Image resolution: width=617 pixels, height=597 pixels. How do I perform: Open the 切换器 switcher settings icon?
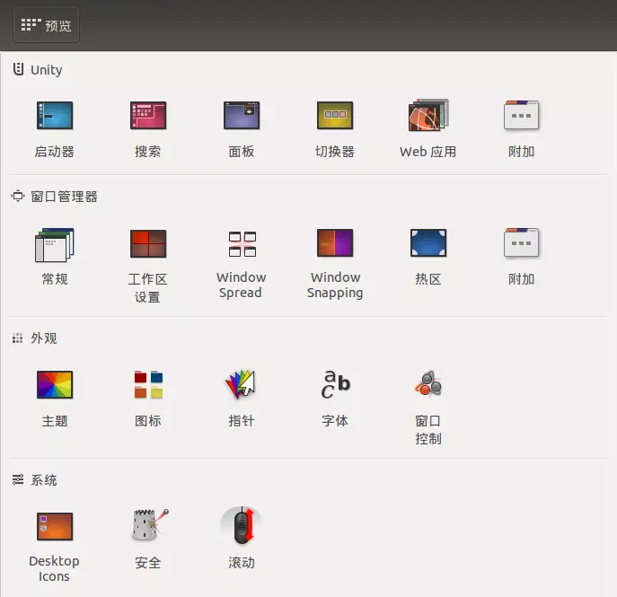(x=335, y=115)
